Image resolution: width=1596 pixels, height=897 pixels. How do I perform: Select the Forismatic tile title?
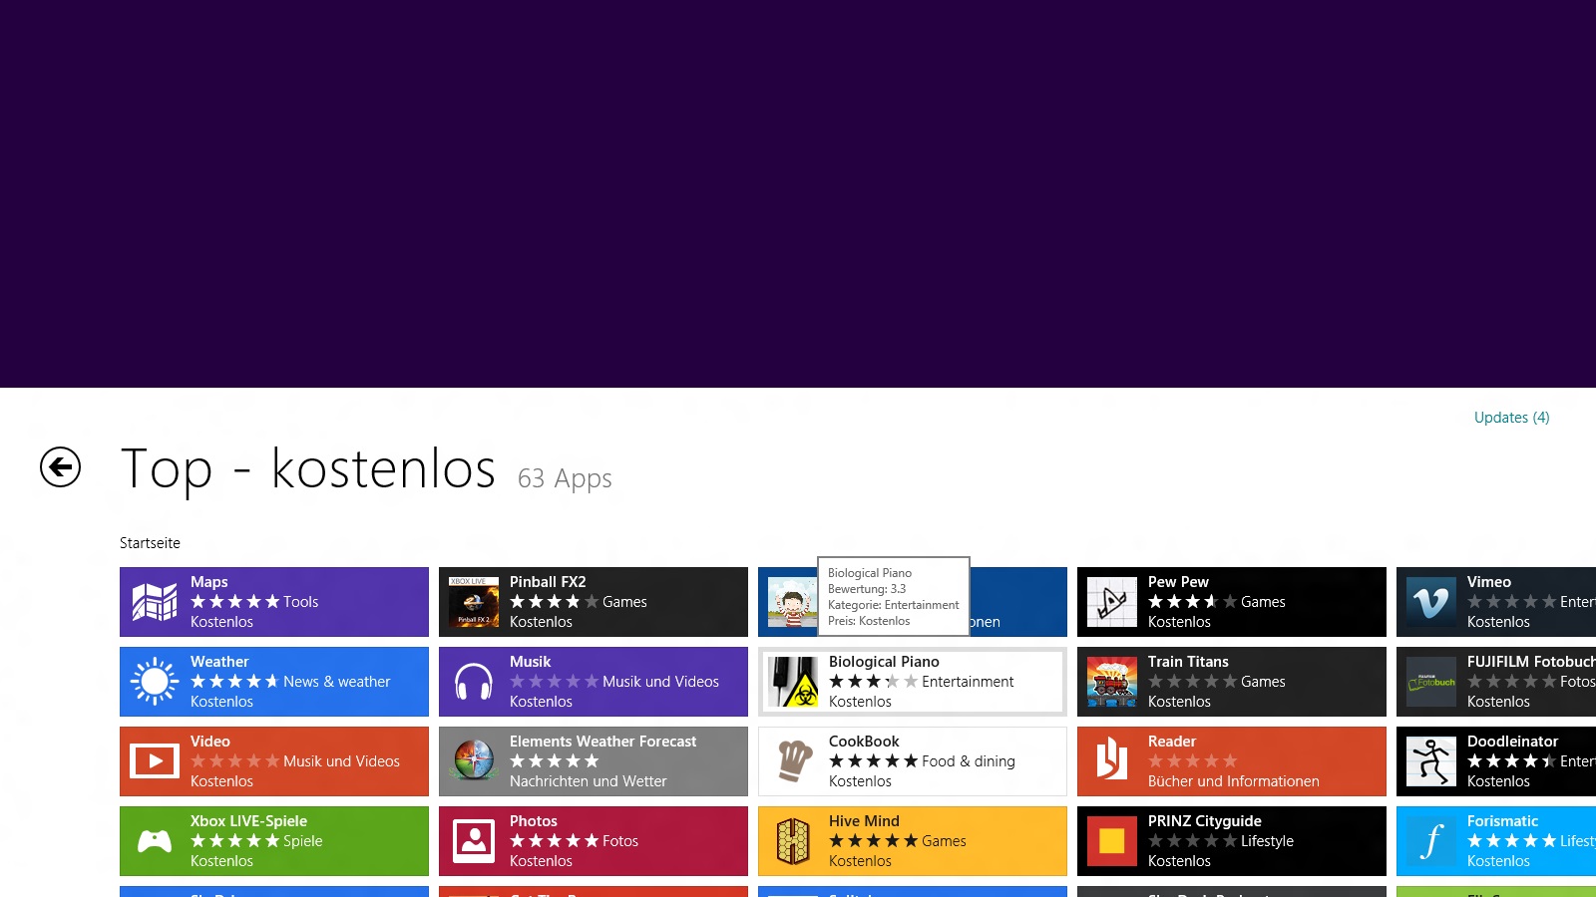pyautogui.click(x=1502, y=821)
